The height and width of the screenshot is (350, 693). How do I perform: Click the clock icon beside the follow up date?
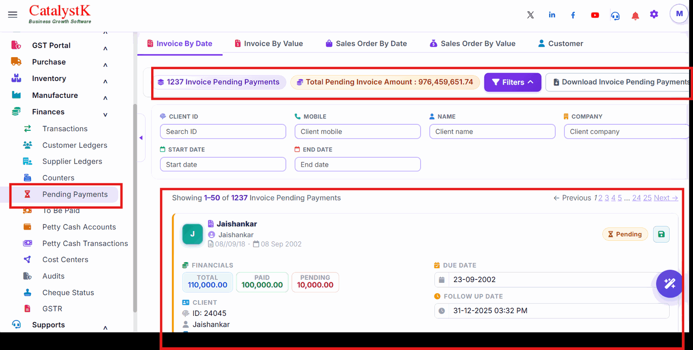(x=441, y=311)
